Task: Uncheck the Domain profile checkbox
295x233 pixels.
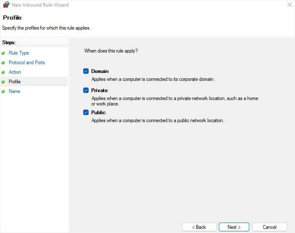Action: pos(86,71)
